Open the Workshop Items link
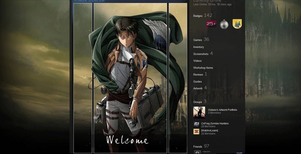The image size is (301, 154). [203, 68]
